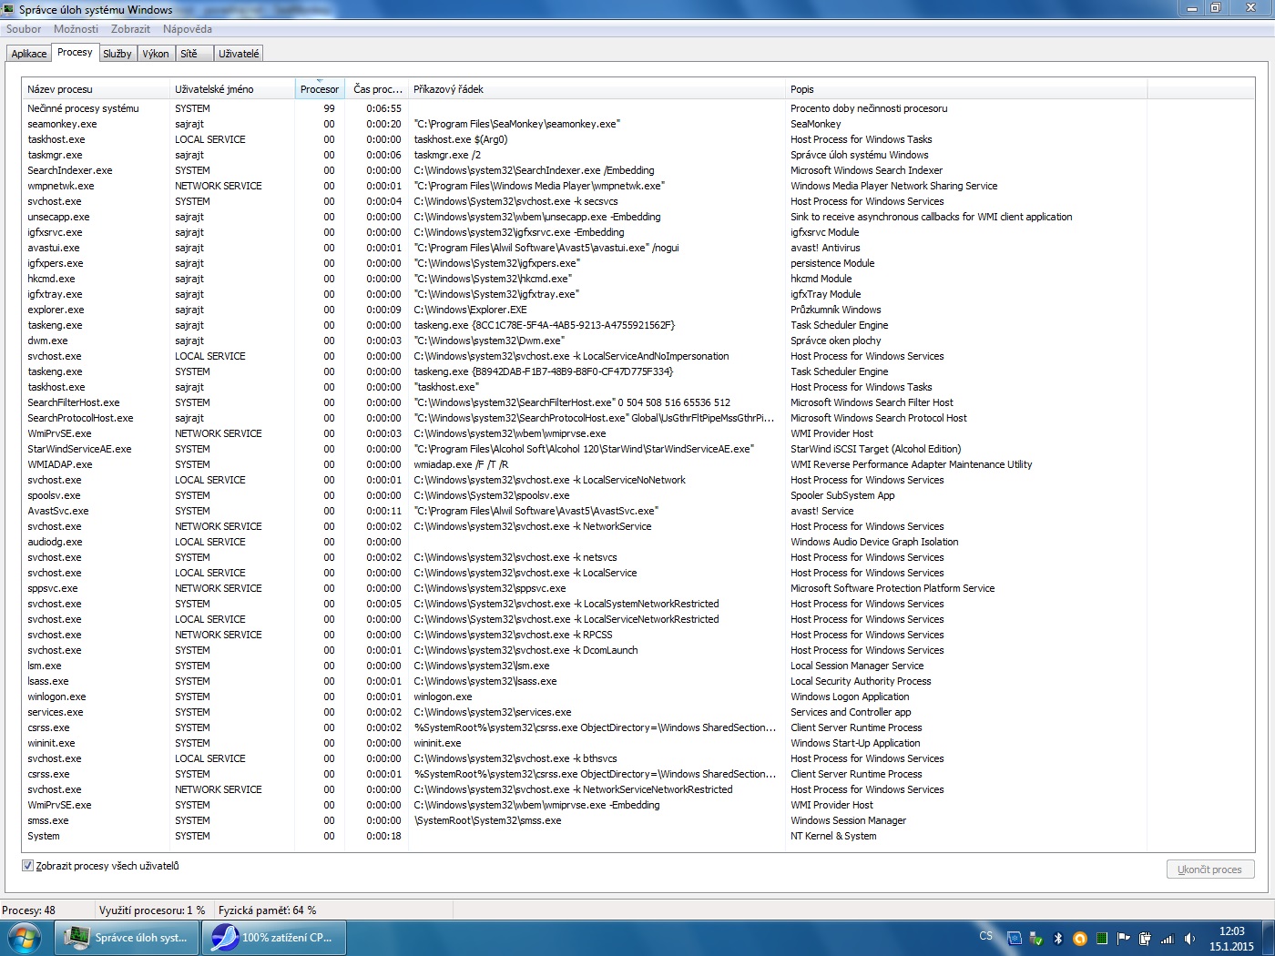The width and height of the screenshot is (1275, 956).
Task: Open the network signal tray icon
Action: (x=1168, y=938)
